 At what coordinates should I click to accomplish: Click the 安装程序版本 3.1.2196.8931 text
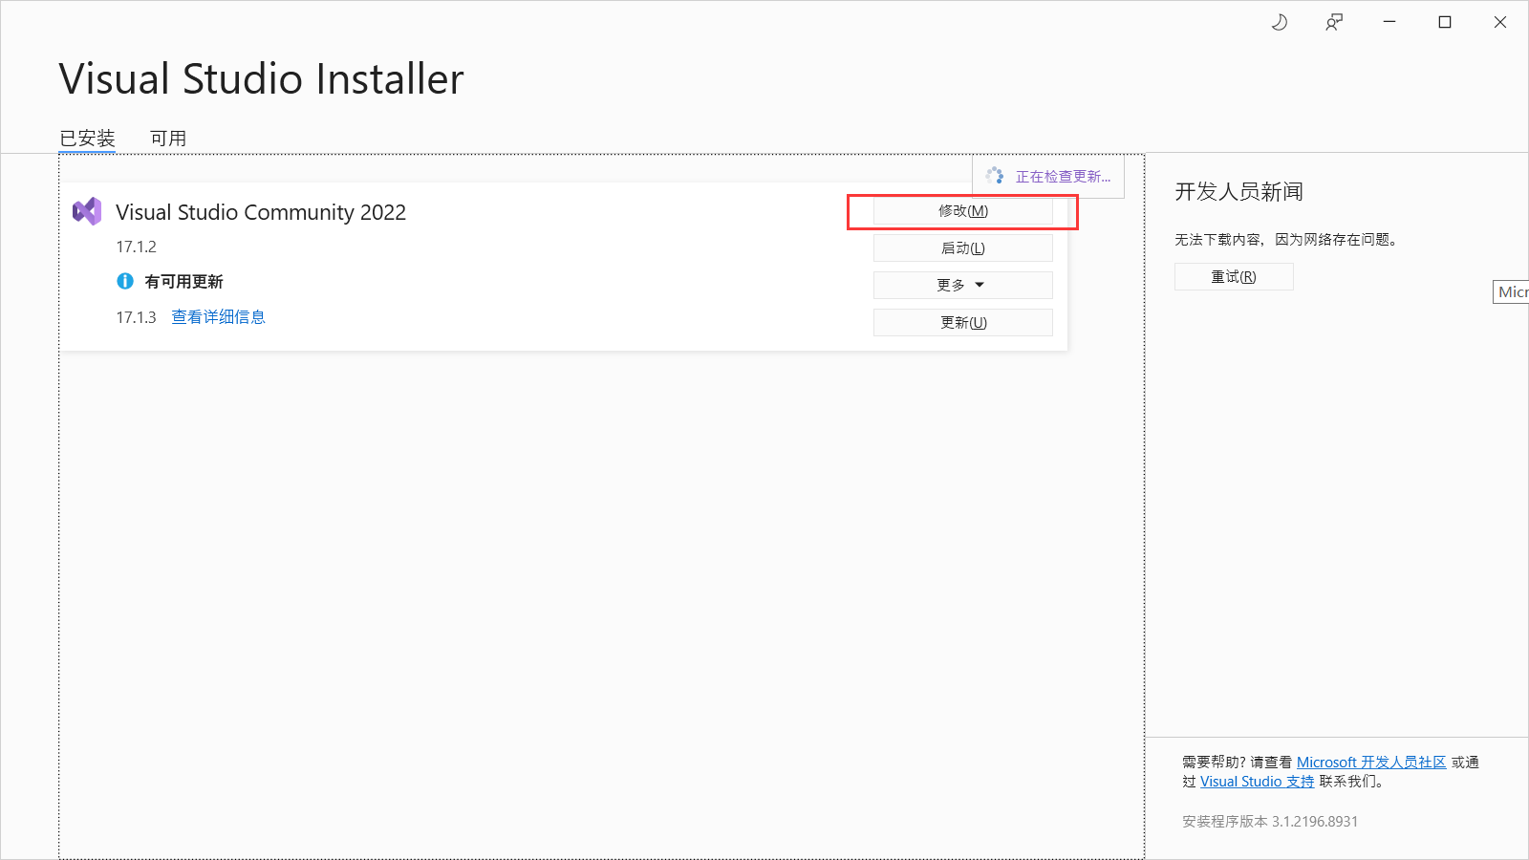click(1270, 822)
